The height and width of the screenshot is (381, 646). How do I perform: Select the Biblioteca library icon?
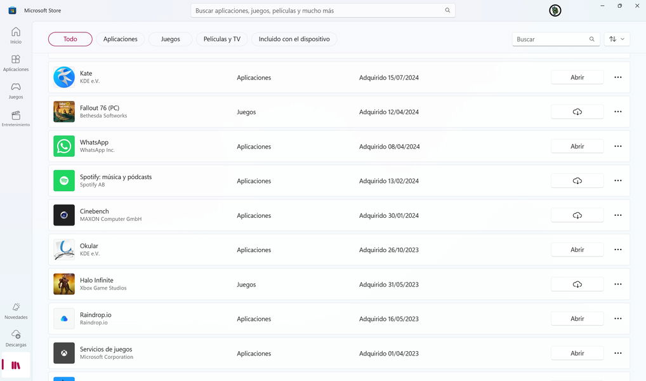[x=16, y=365]
